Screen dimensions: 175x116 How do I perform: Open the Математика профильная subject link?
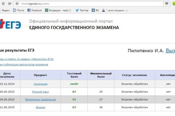pos(41,100)
